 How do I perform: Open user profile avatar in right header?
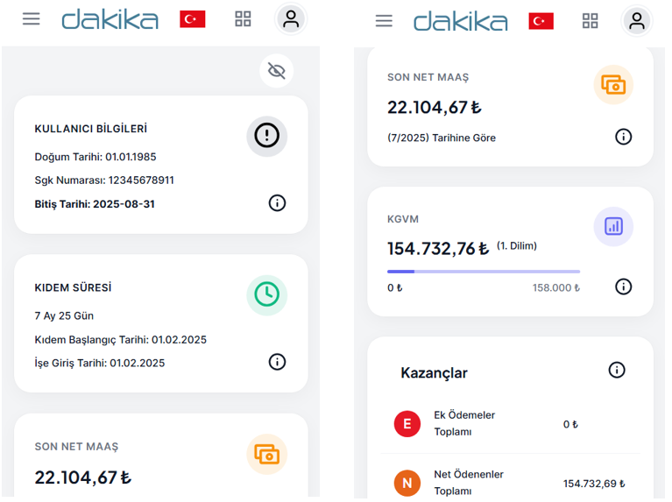pos(637,21)
